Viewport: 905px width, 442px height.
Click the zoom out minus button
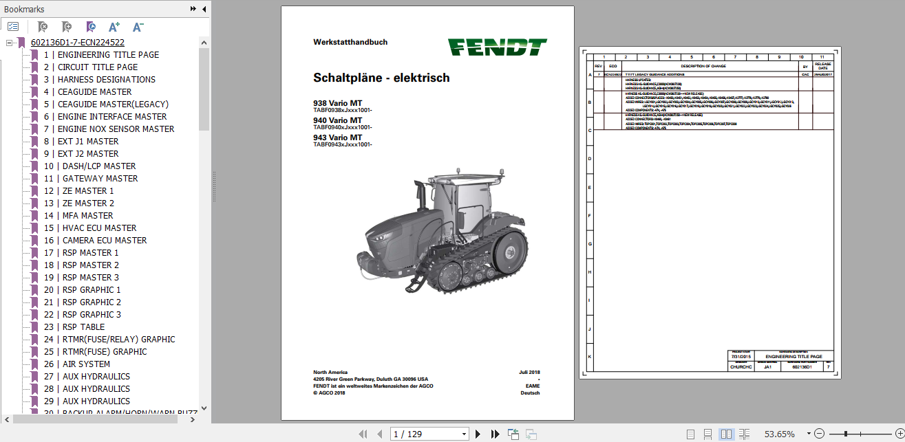click(819, 434)
